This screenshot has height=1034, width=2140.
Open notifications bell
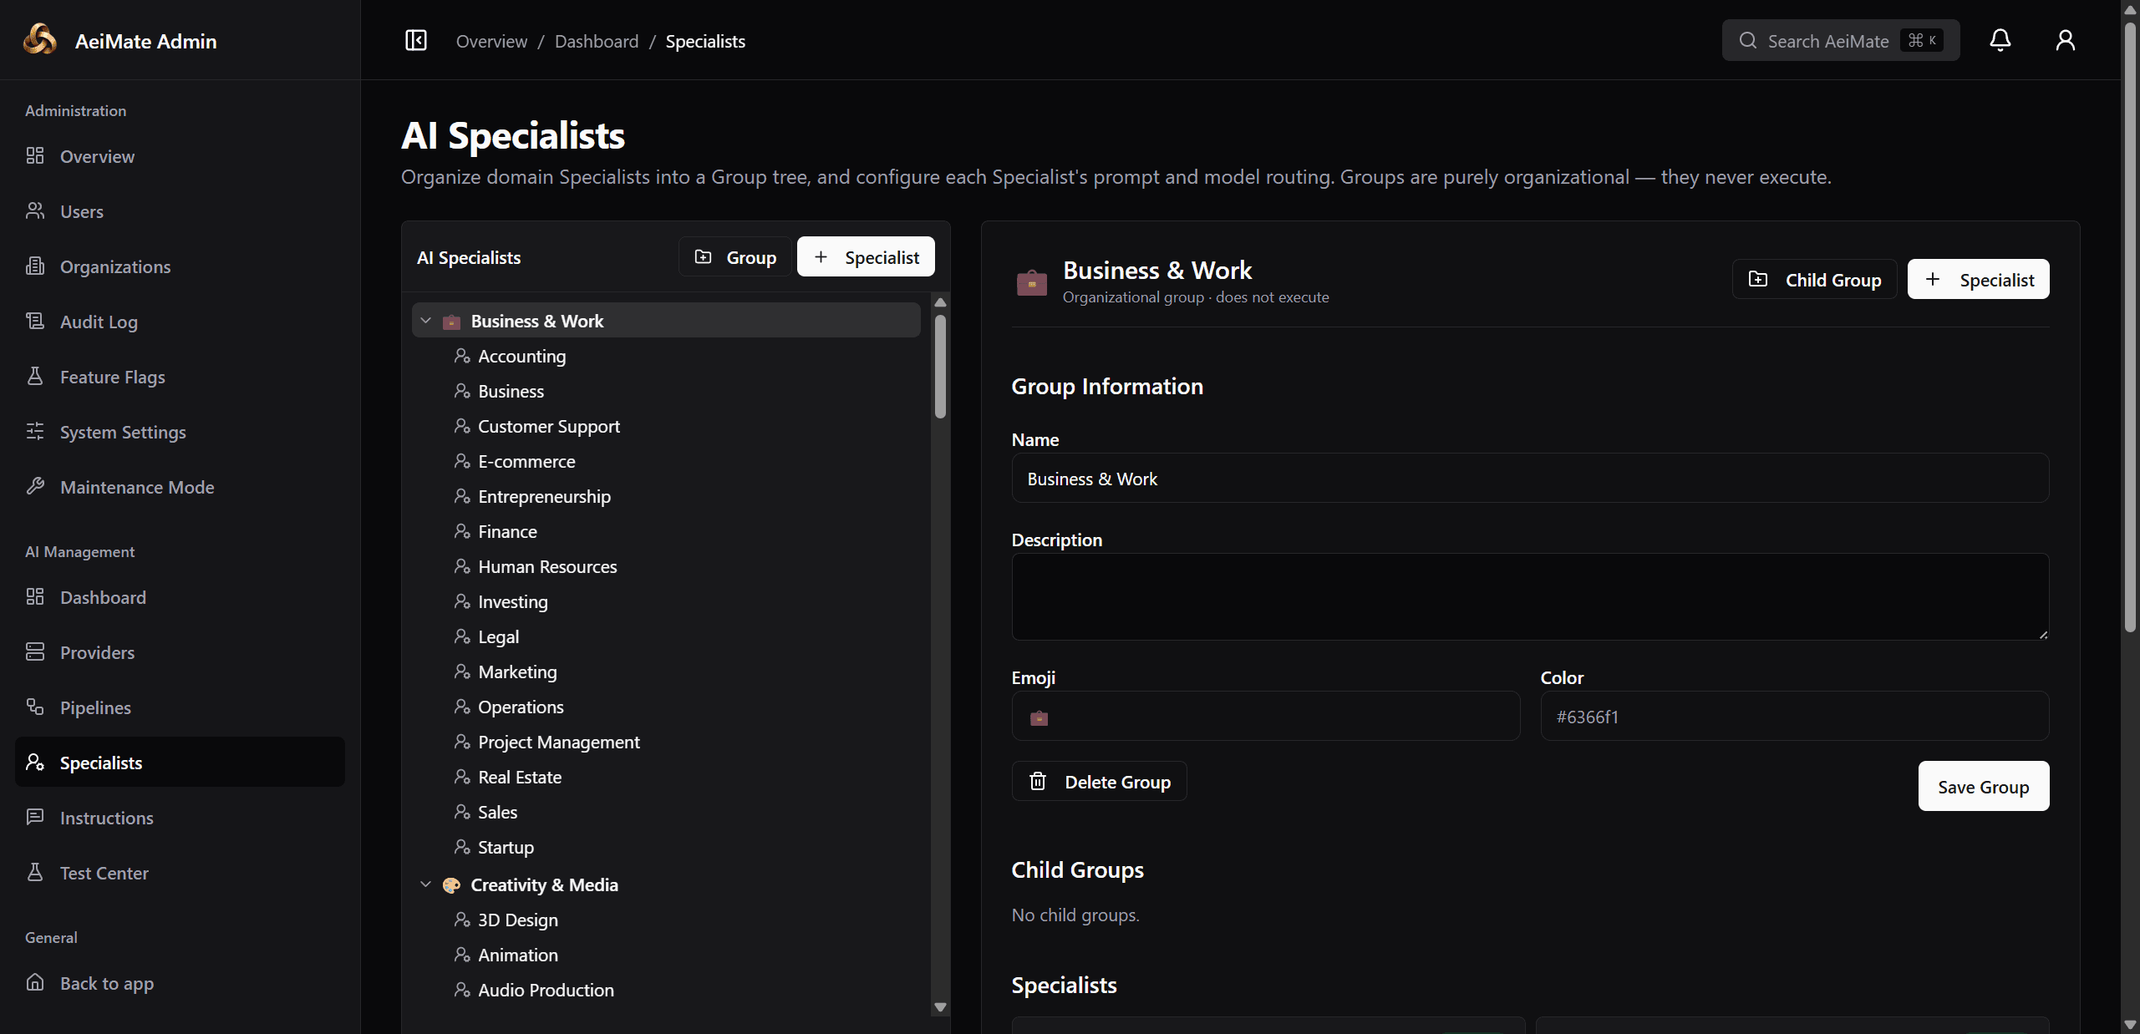coord(2000,40)
